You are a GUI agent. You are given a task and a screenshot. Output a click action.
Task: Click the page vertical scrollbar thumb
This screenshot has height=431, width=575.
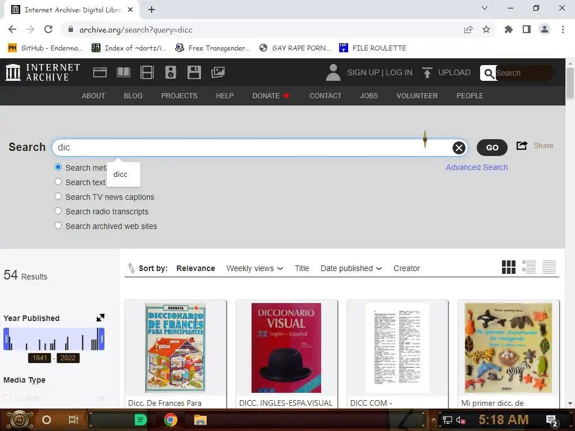point(570,83)
